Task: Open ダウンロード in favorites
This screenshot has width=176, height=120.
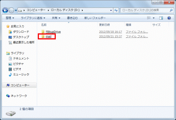Action: point(21,32)
